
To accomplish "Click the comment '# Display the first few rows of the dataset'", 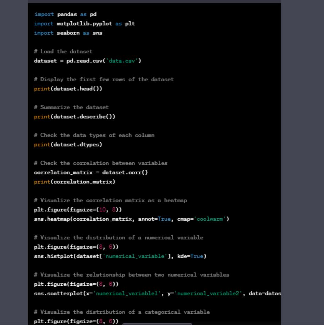I will [104, 79].
